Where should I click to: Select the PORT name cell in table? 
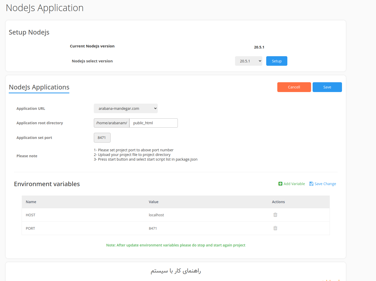(30, 228)
